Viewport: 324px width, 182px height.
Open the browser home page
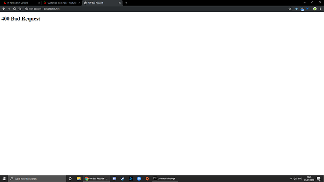click(20, 9)
